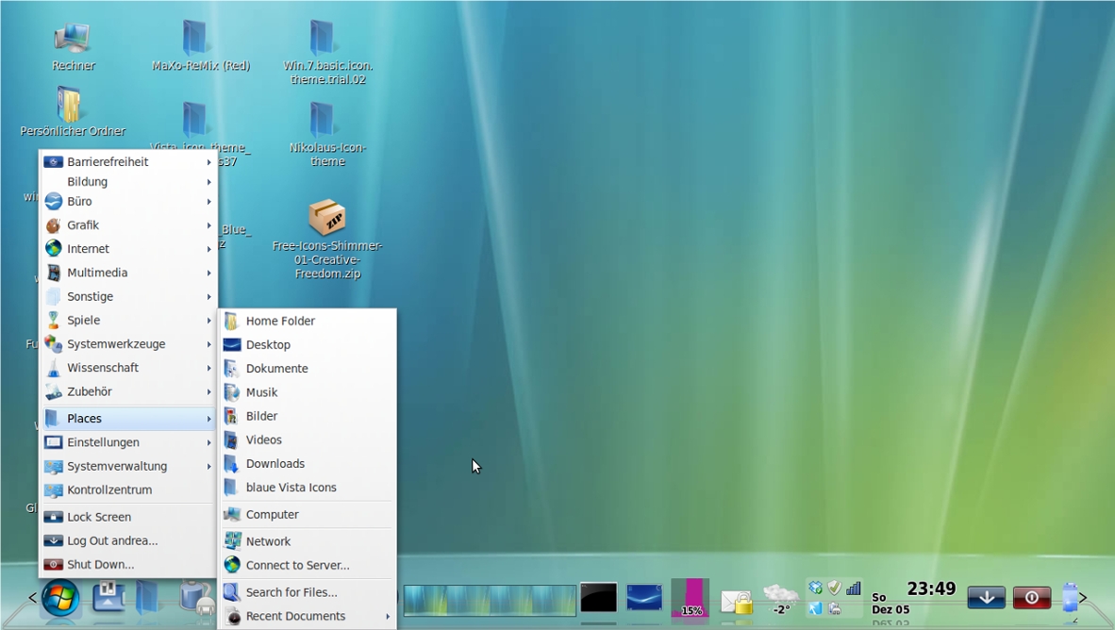The image size is (1115, 630).
Task: Open the Free-Icons-Shimmer-01-Creative-Freedom.zip archive
Action: tap(327, 239)
